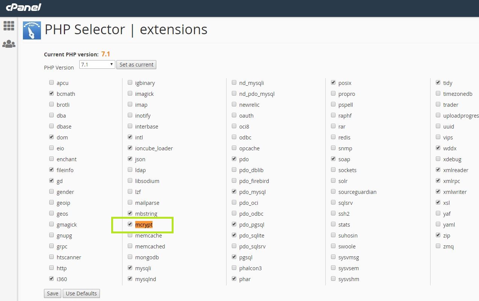This screenshot has height=301, width=479.
Task: Click the Save button
Action: tap(53, 293)
